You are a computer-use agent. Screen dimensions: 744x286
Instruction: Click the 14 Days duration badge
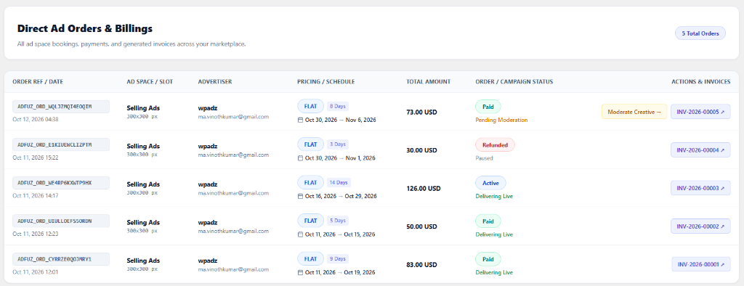[x=339, y=182]
